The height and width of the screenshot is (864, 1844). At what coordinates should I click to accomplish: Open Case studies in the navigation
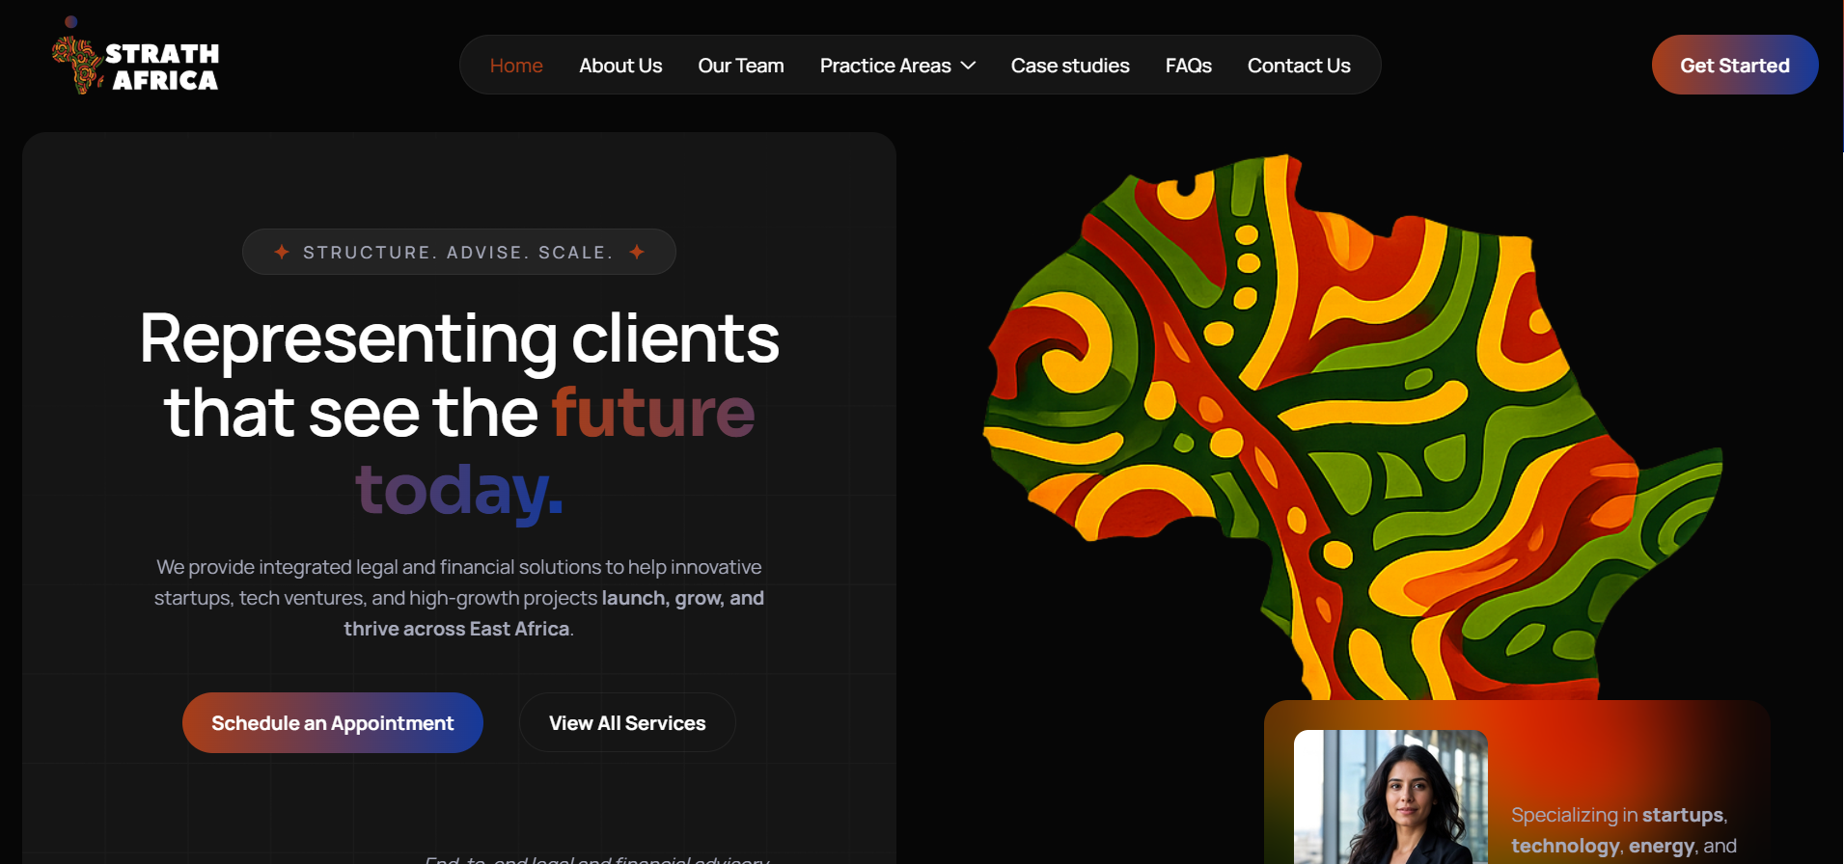tap(1070, 66)
